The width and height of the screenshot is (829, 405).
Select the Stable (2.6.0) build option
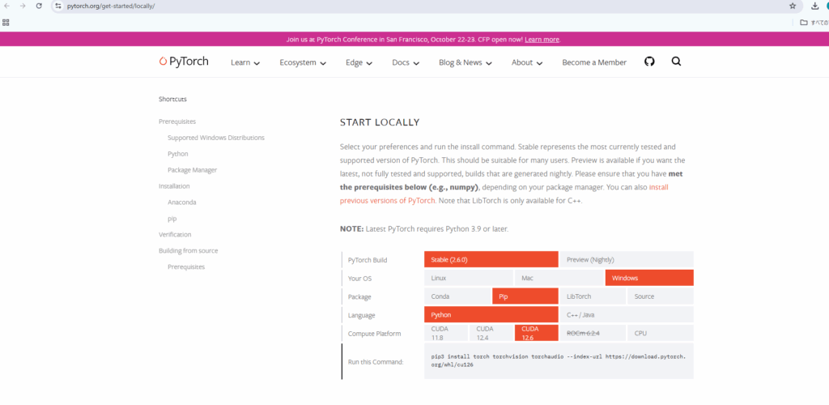point(491,259)
